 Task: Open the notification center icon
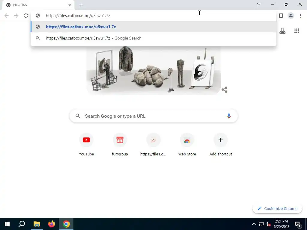pos(297,224)
